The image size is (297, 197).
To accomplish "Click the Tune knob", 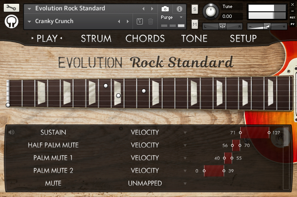I will (211, 11).
